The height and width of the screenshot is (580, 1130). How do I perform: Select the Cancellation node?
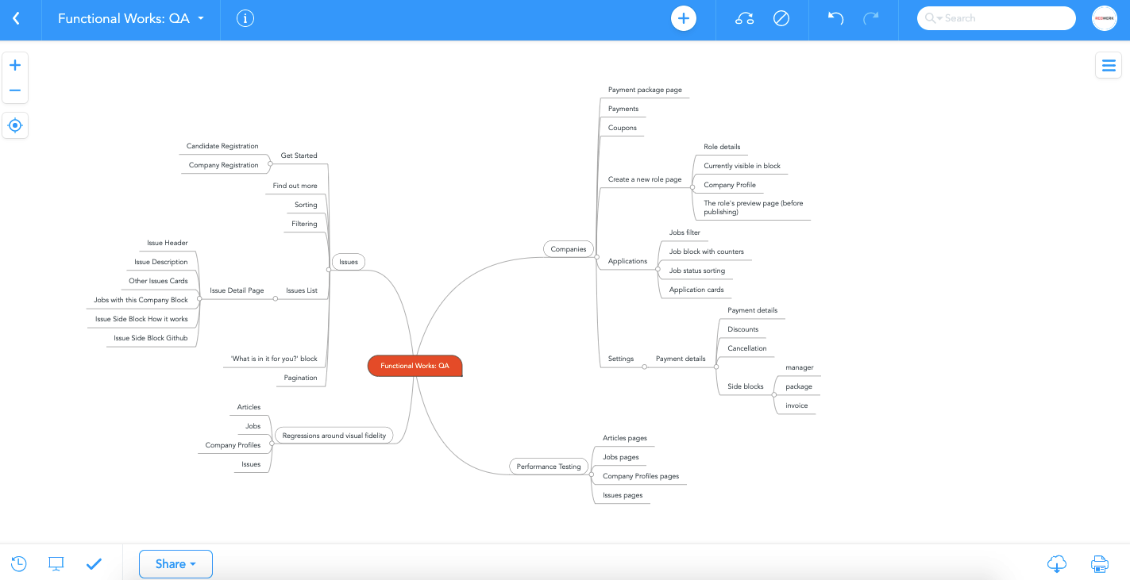pyautogui.click(x=747, y=348)
